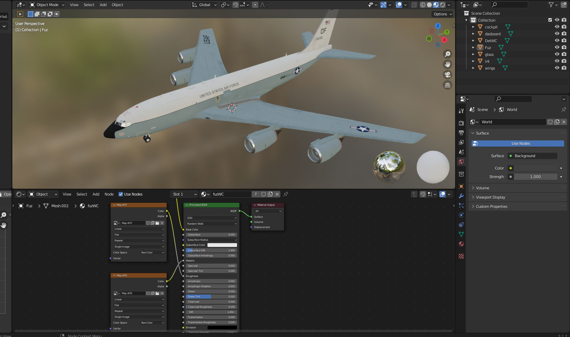Image resolution: width=570 pixels, height=337 pixels.
Task: Adjust world Strength value field
Action: click(x=535, y=177)
